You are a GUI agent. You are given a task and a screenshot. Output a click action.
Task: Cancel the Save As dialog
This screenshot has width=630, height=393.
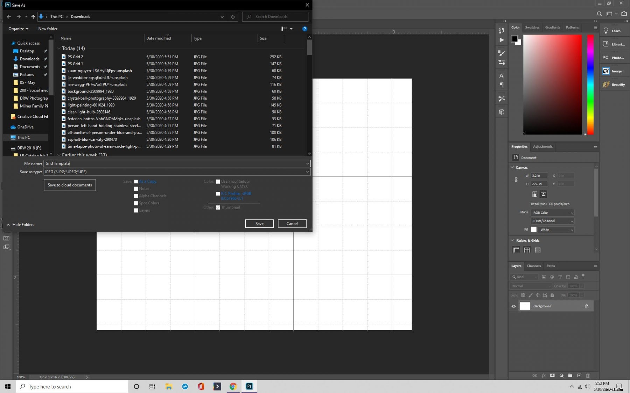(x=292, y=224)
